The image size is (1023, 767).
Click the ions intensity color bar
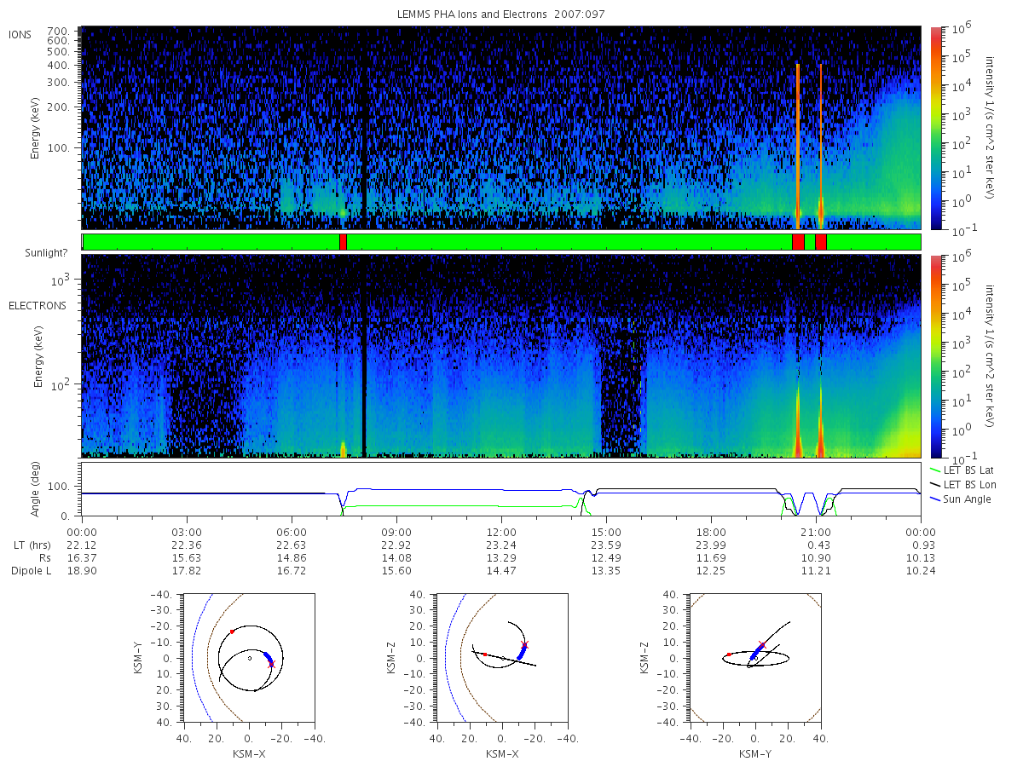coord(935,128)
